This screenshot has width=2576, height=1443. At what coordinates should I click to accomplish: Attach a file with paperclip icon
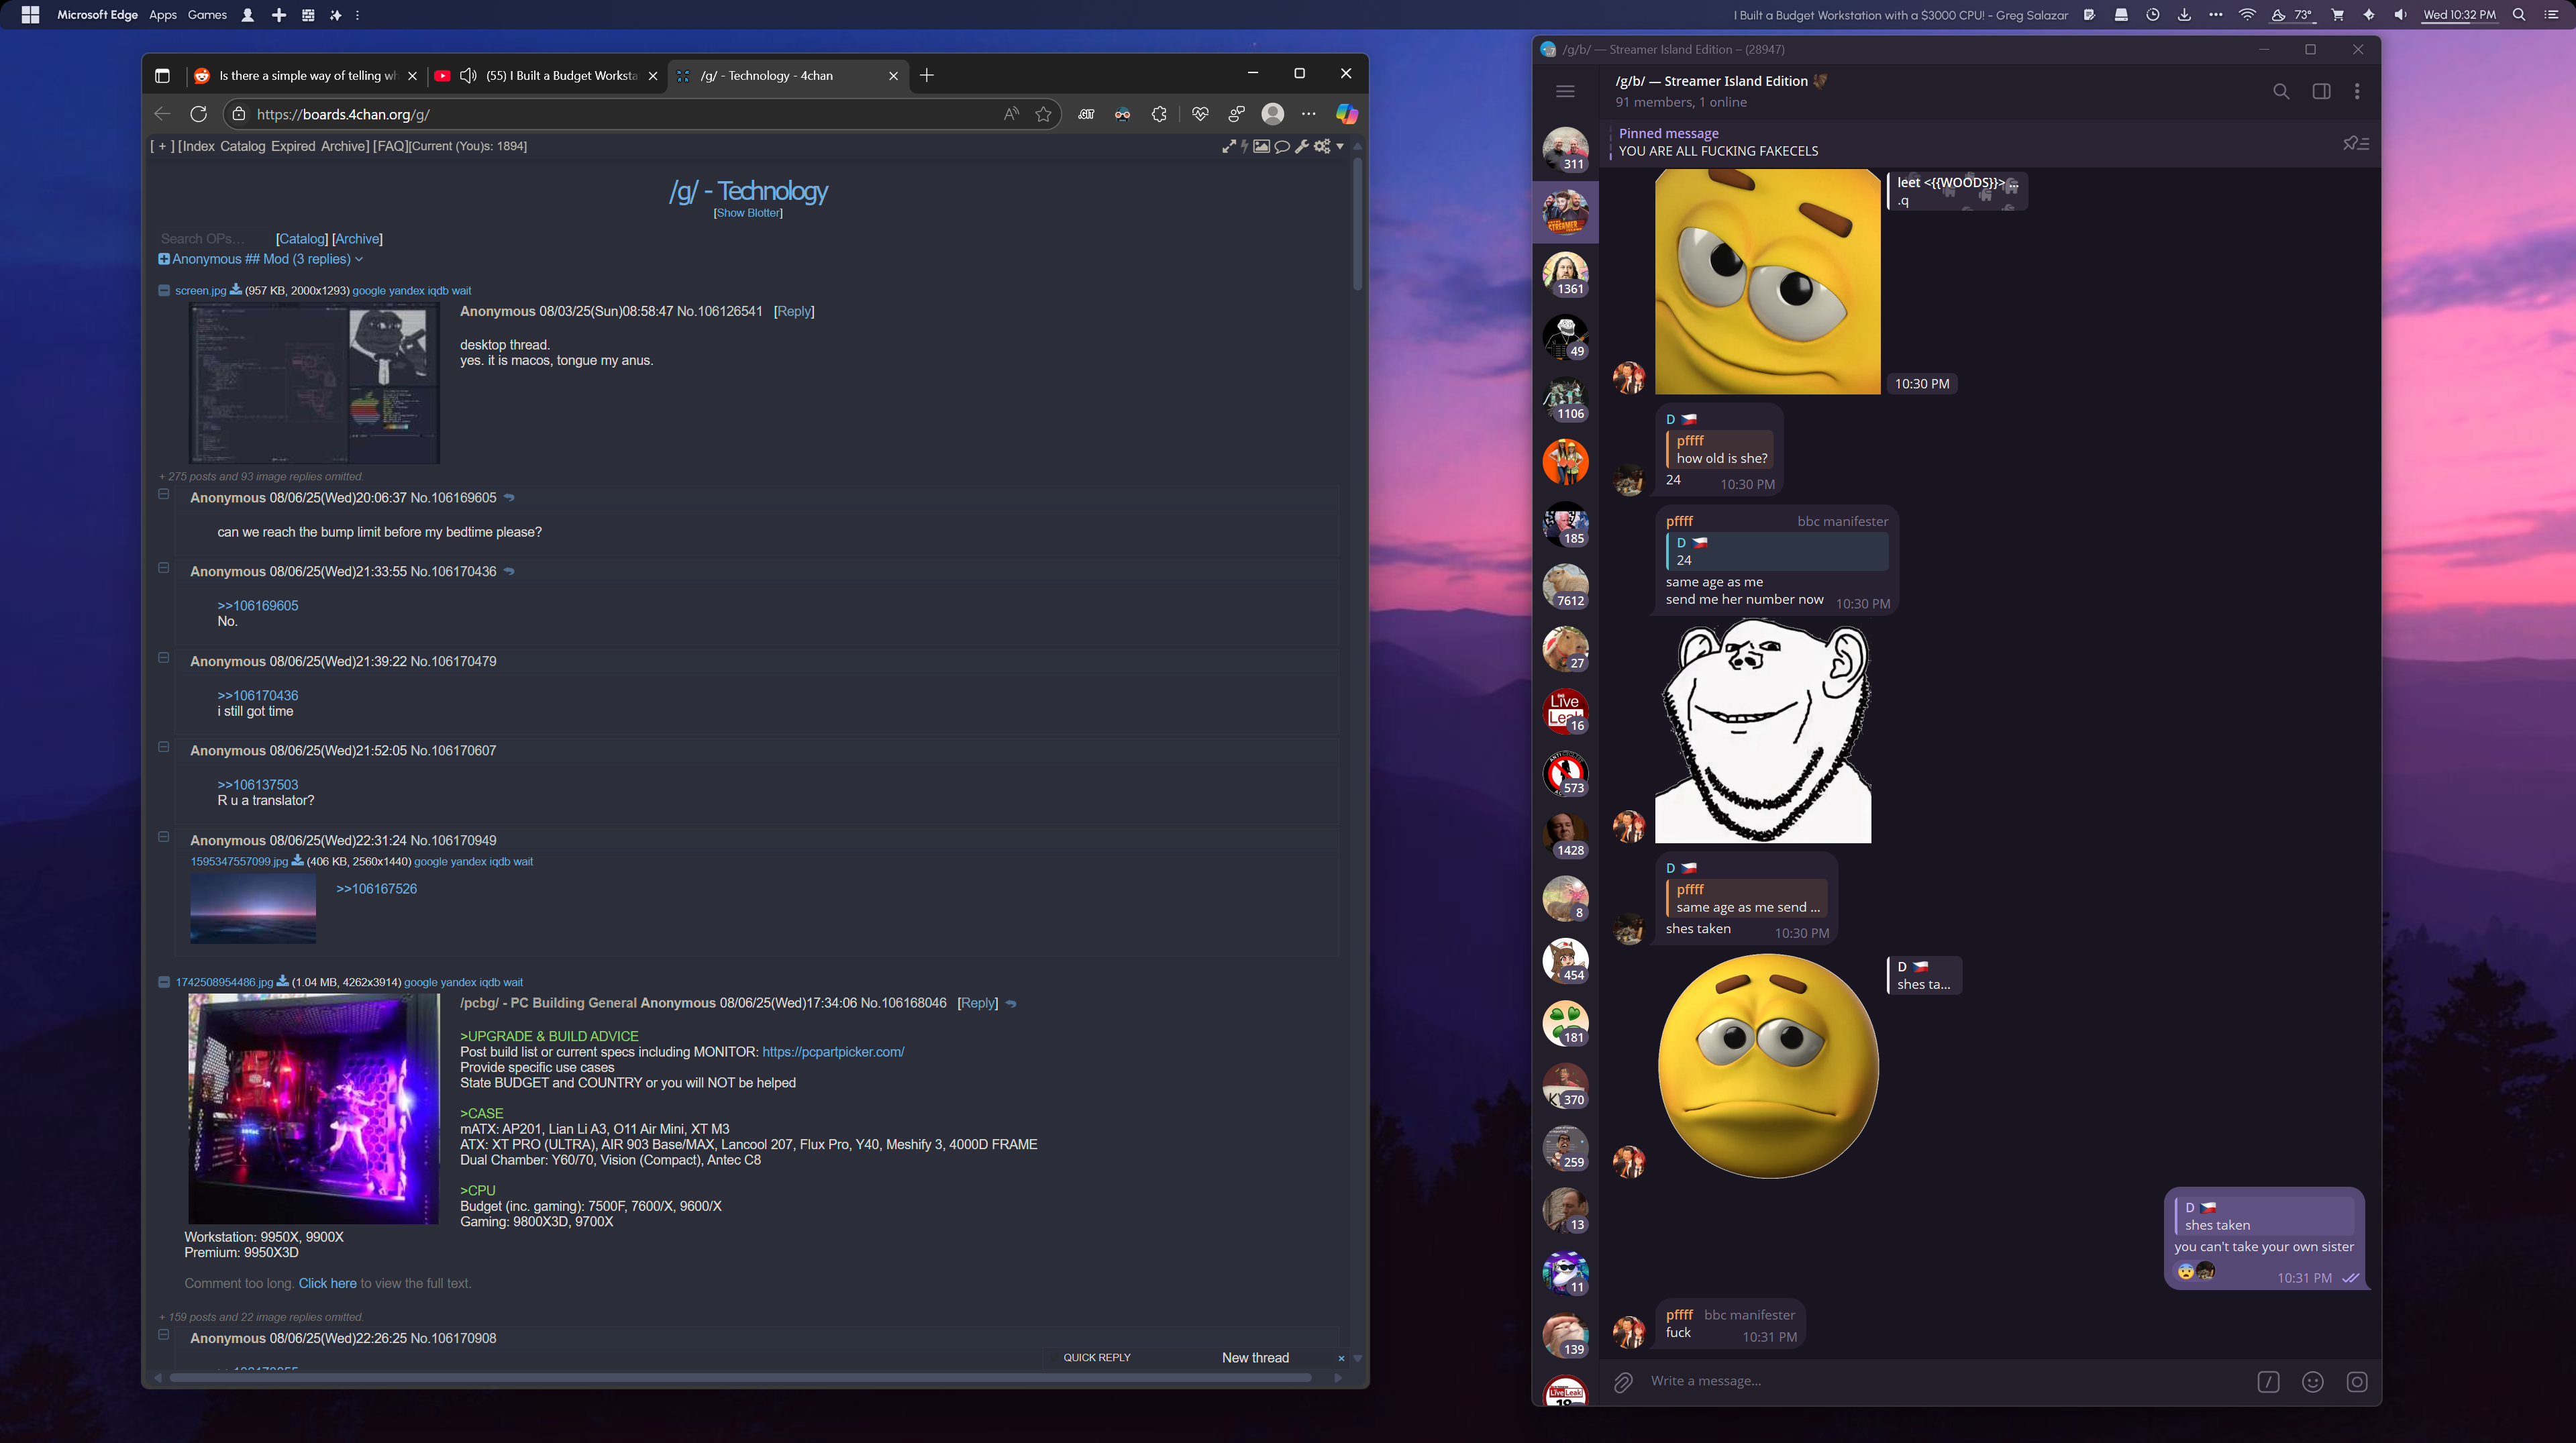tap(1623, 1381)
